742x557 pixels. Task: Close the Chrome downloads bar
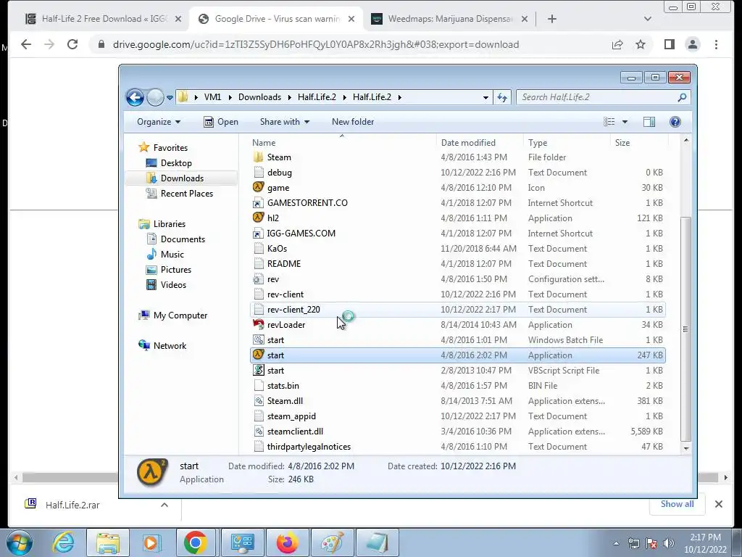[x=718, y=504]
